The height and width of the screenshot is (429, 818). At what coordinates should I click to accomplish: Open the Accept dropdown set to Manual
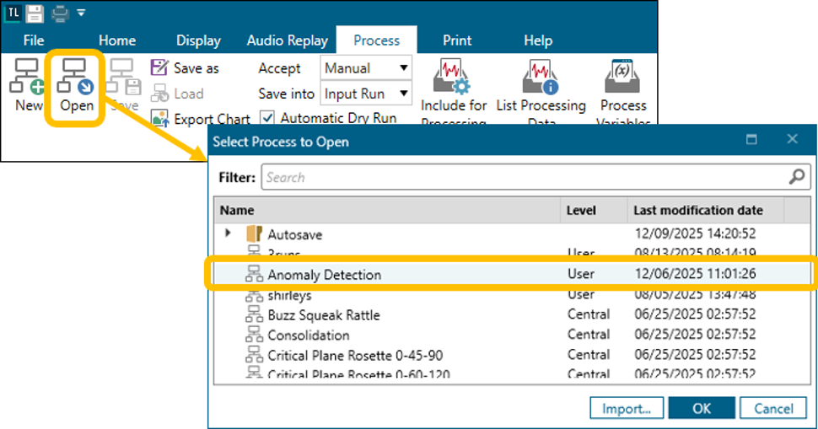tap(366, 68)
